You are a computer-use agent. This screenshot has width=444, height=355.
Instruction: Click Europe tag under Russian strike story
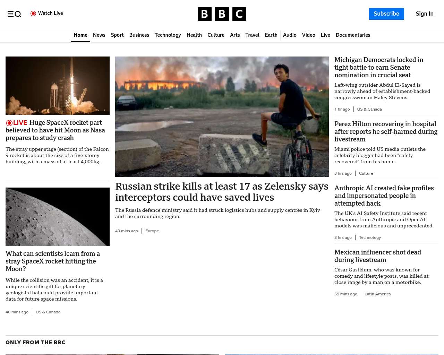tap(152, 231)
